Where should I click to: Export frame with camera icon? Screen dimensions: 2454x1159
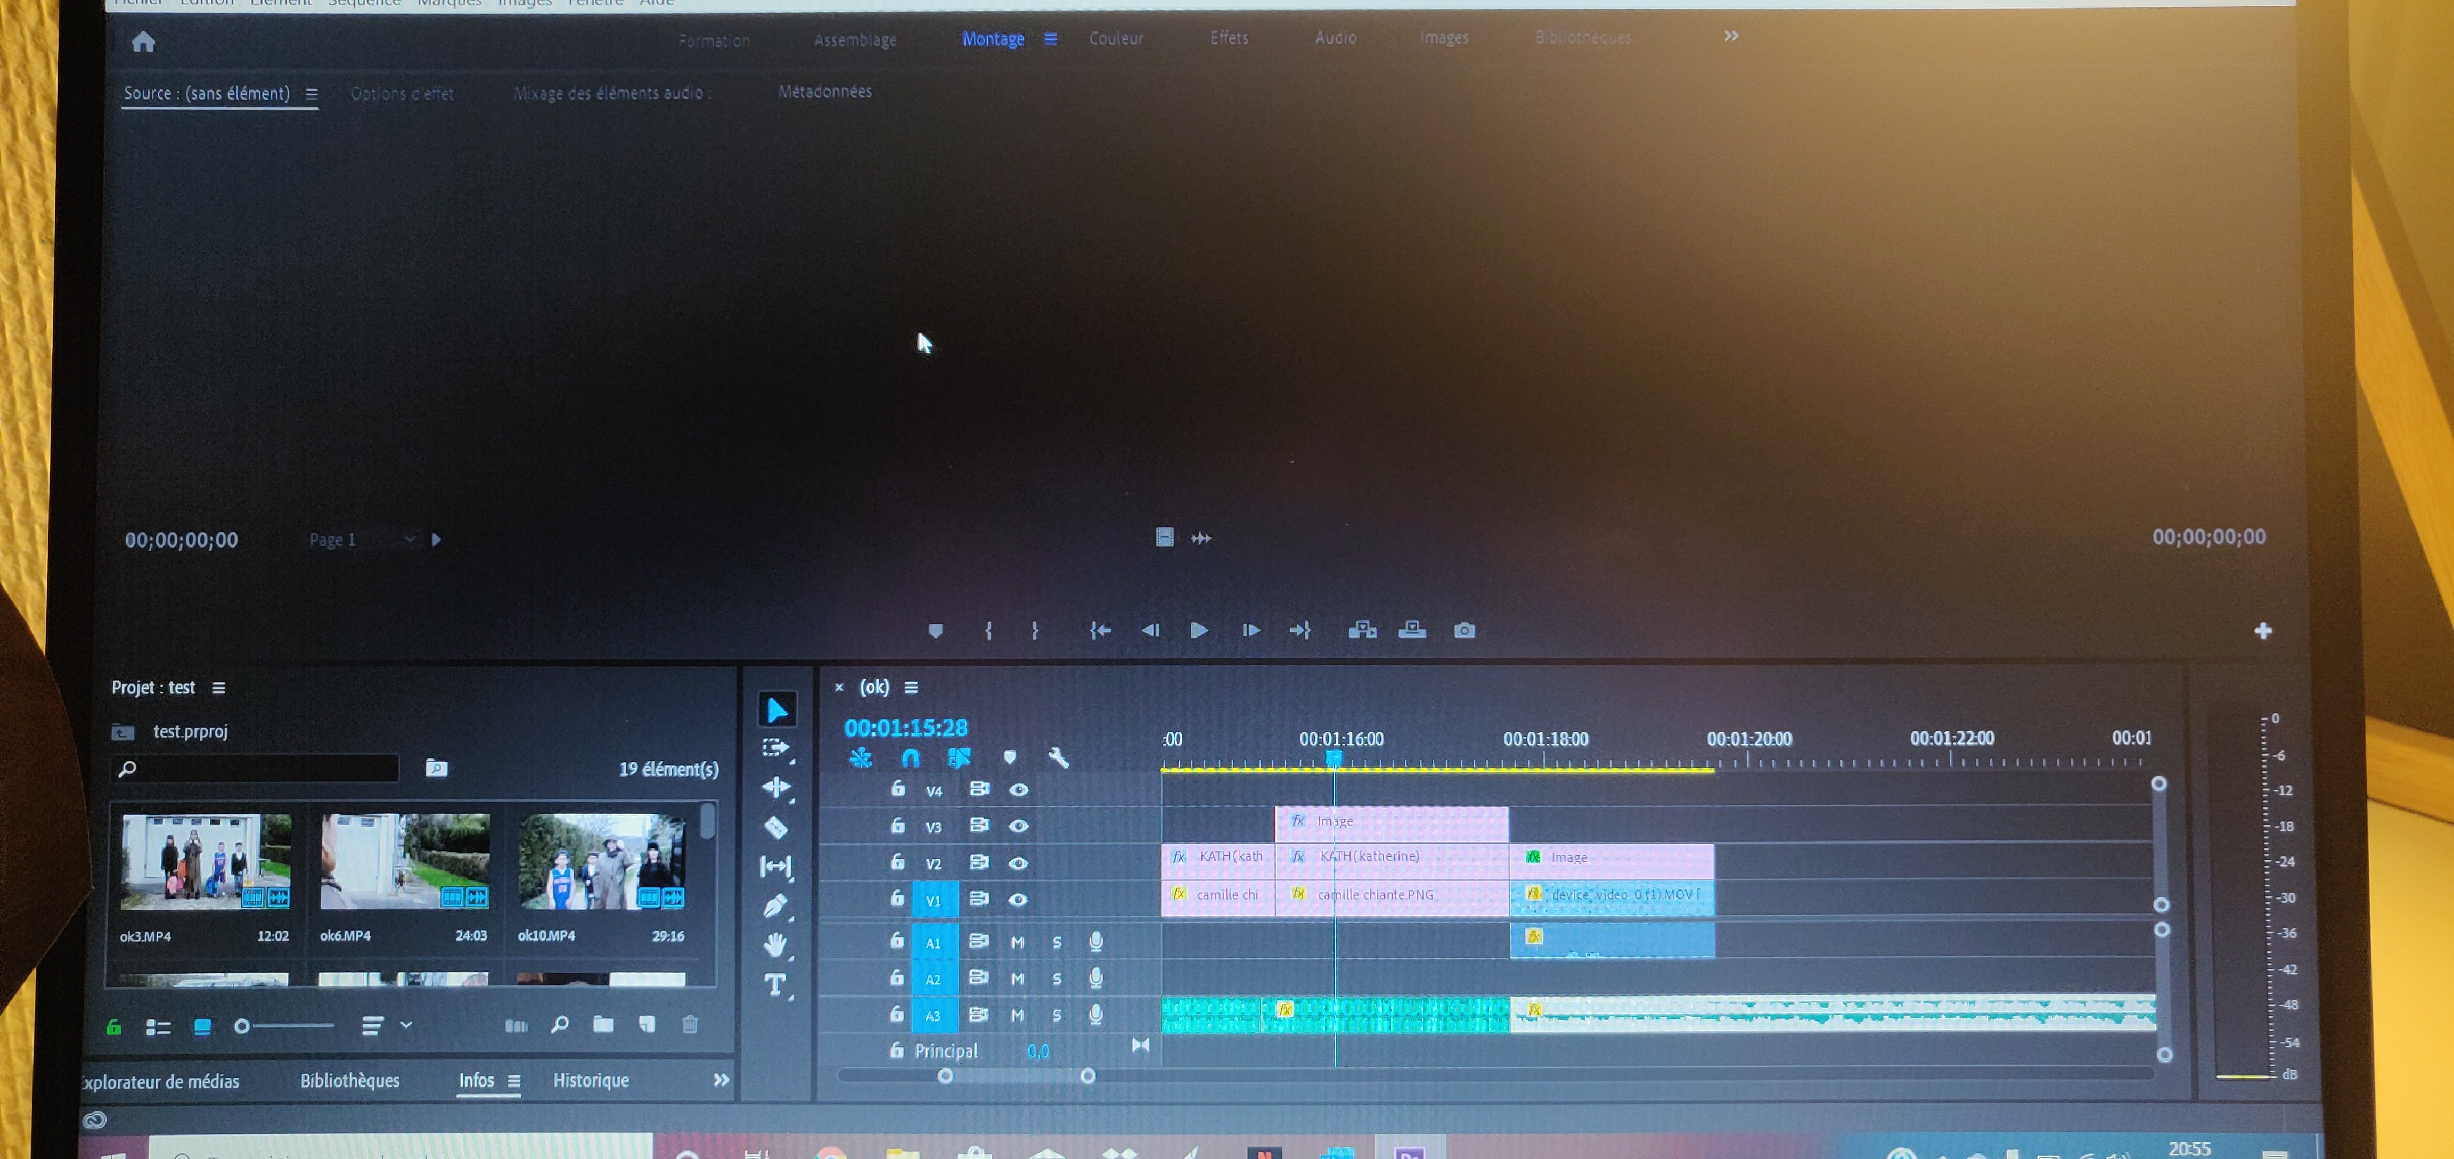click(1464, 630)
